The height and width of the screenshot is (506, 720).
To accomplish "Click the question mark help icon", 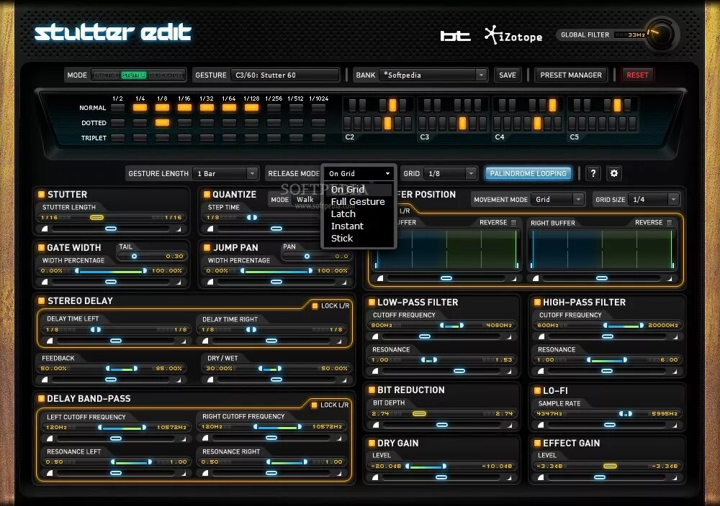I will [x=593, y=173].
